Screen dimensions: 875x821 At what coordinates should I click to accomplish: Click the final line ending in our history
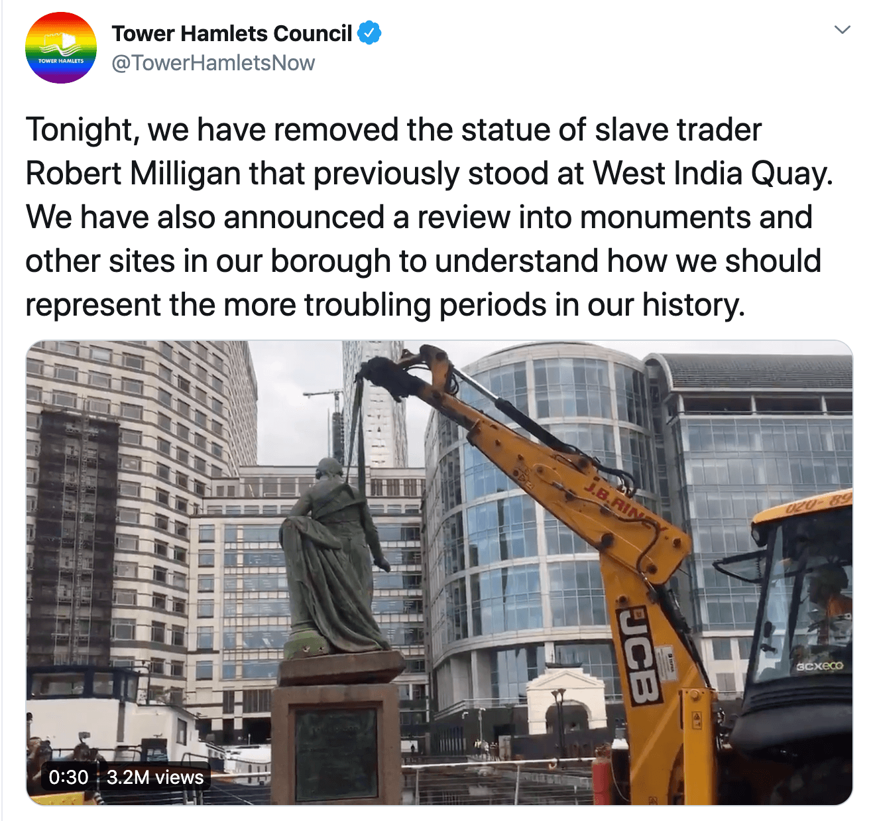pyautogui.click(x=385, y=305)
